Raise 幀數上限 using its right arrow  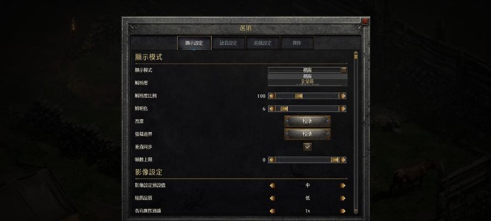[x=343, y=160]
